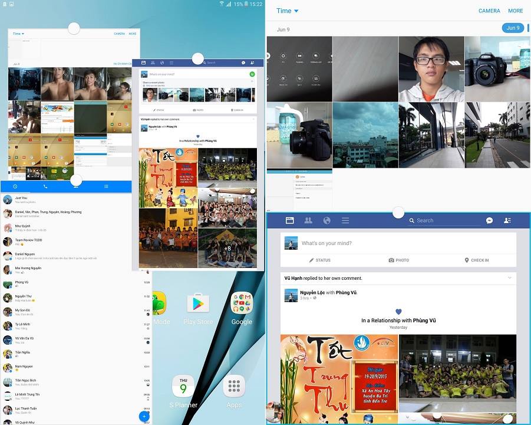Tap Wi-Fi icon in status bar
The width and height of the screenshot is (531, 425).
(222, 4)
